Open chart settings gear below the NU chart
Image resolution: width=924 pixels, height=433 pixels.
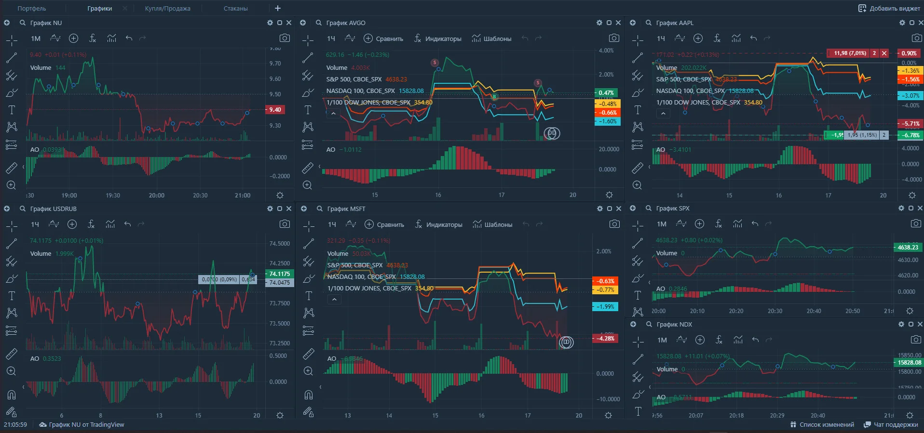(x=280, y=195)
